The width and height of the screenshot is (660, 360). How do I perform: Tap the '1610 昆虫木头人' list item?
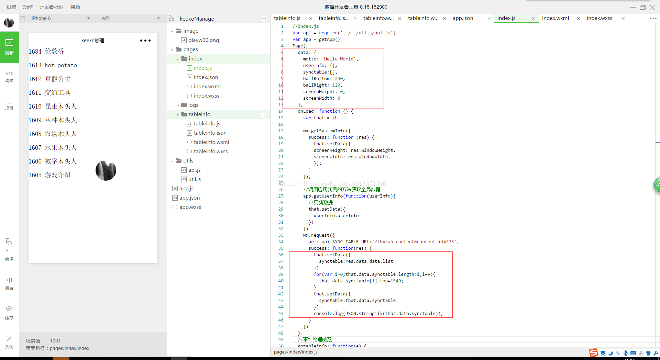[53, 106]
